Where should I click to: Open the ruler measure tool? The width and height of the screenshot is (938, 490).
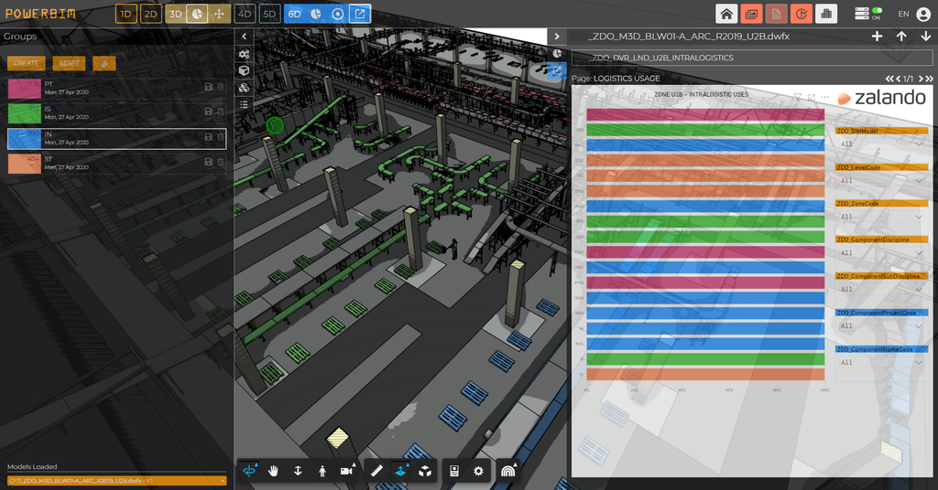376,471
